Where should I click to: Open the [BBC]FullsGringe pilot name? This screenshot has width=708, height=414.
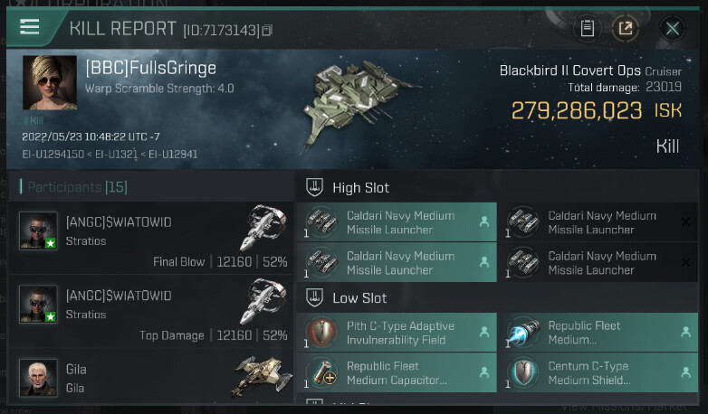coord(151,69)
